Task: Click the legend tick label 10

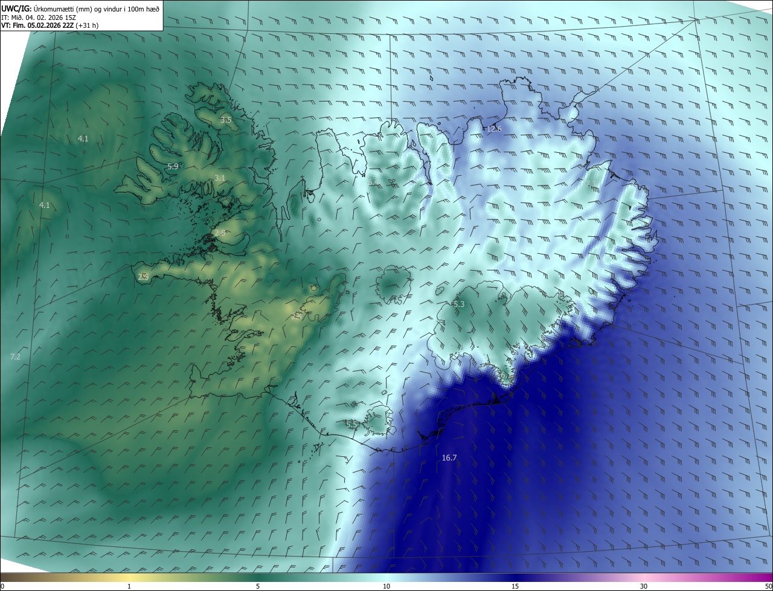Action: [x=386, y=586]
